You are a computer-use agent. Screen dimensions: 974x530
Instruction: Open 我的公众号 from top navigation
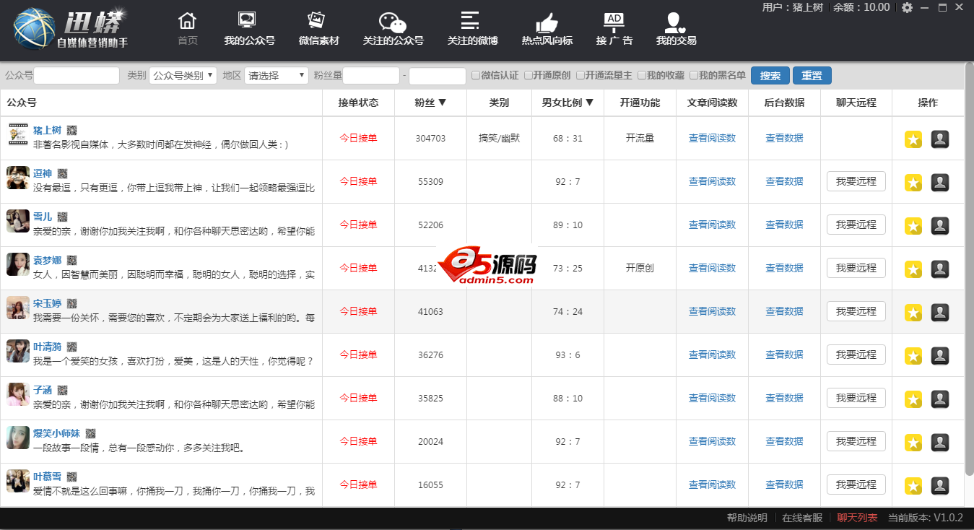[249, 22]
